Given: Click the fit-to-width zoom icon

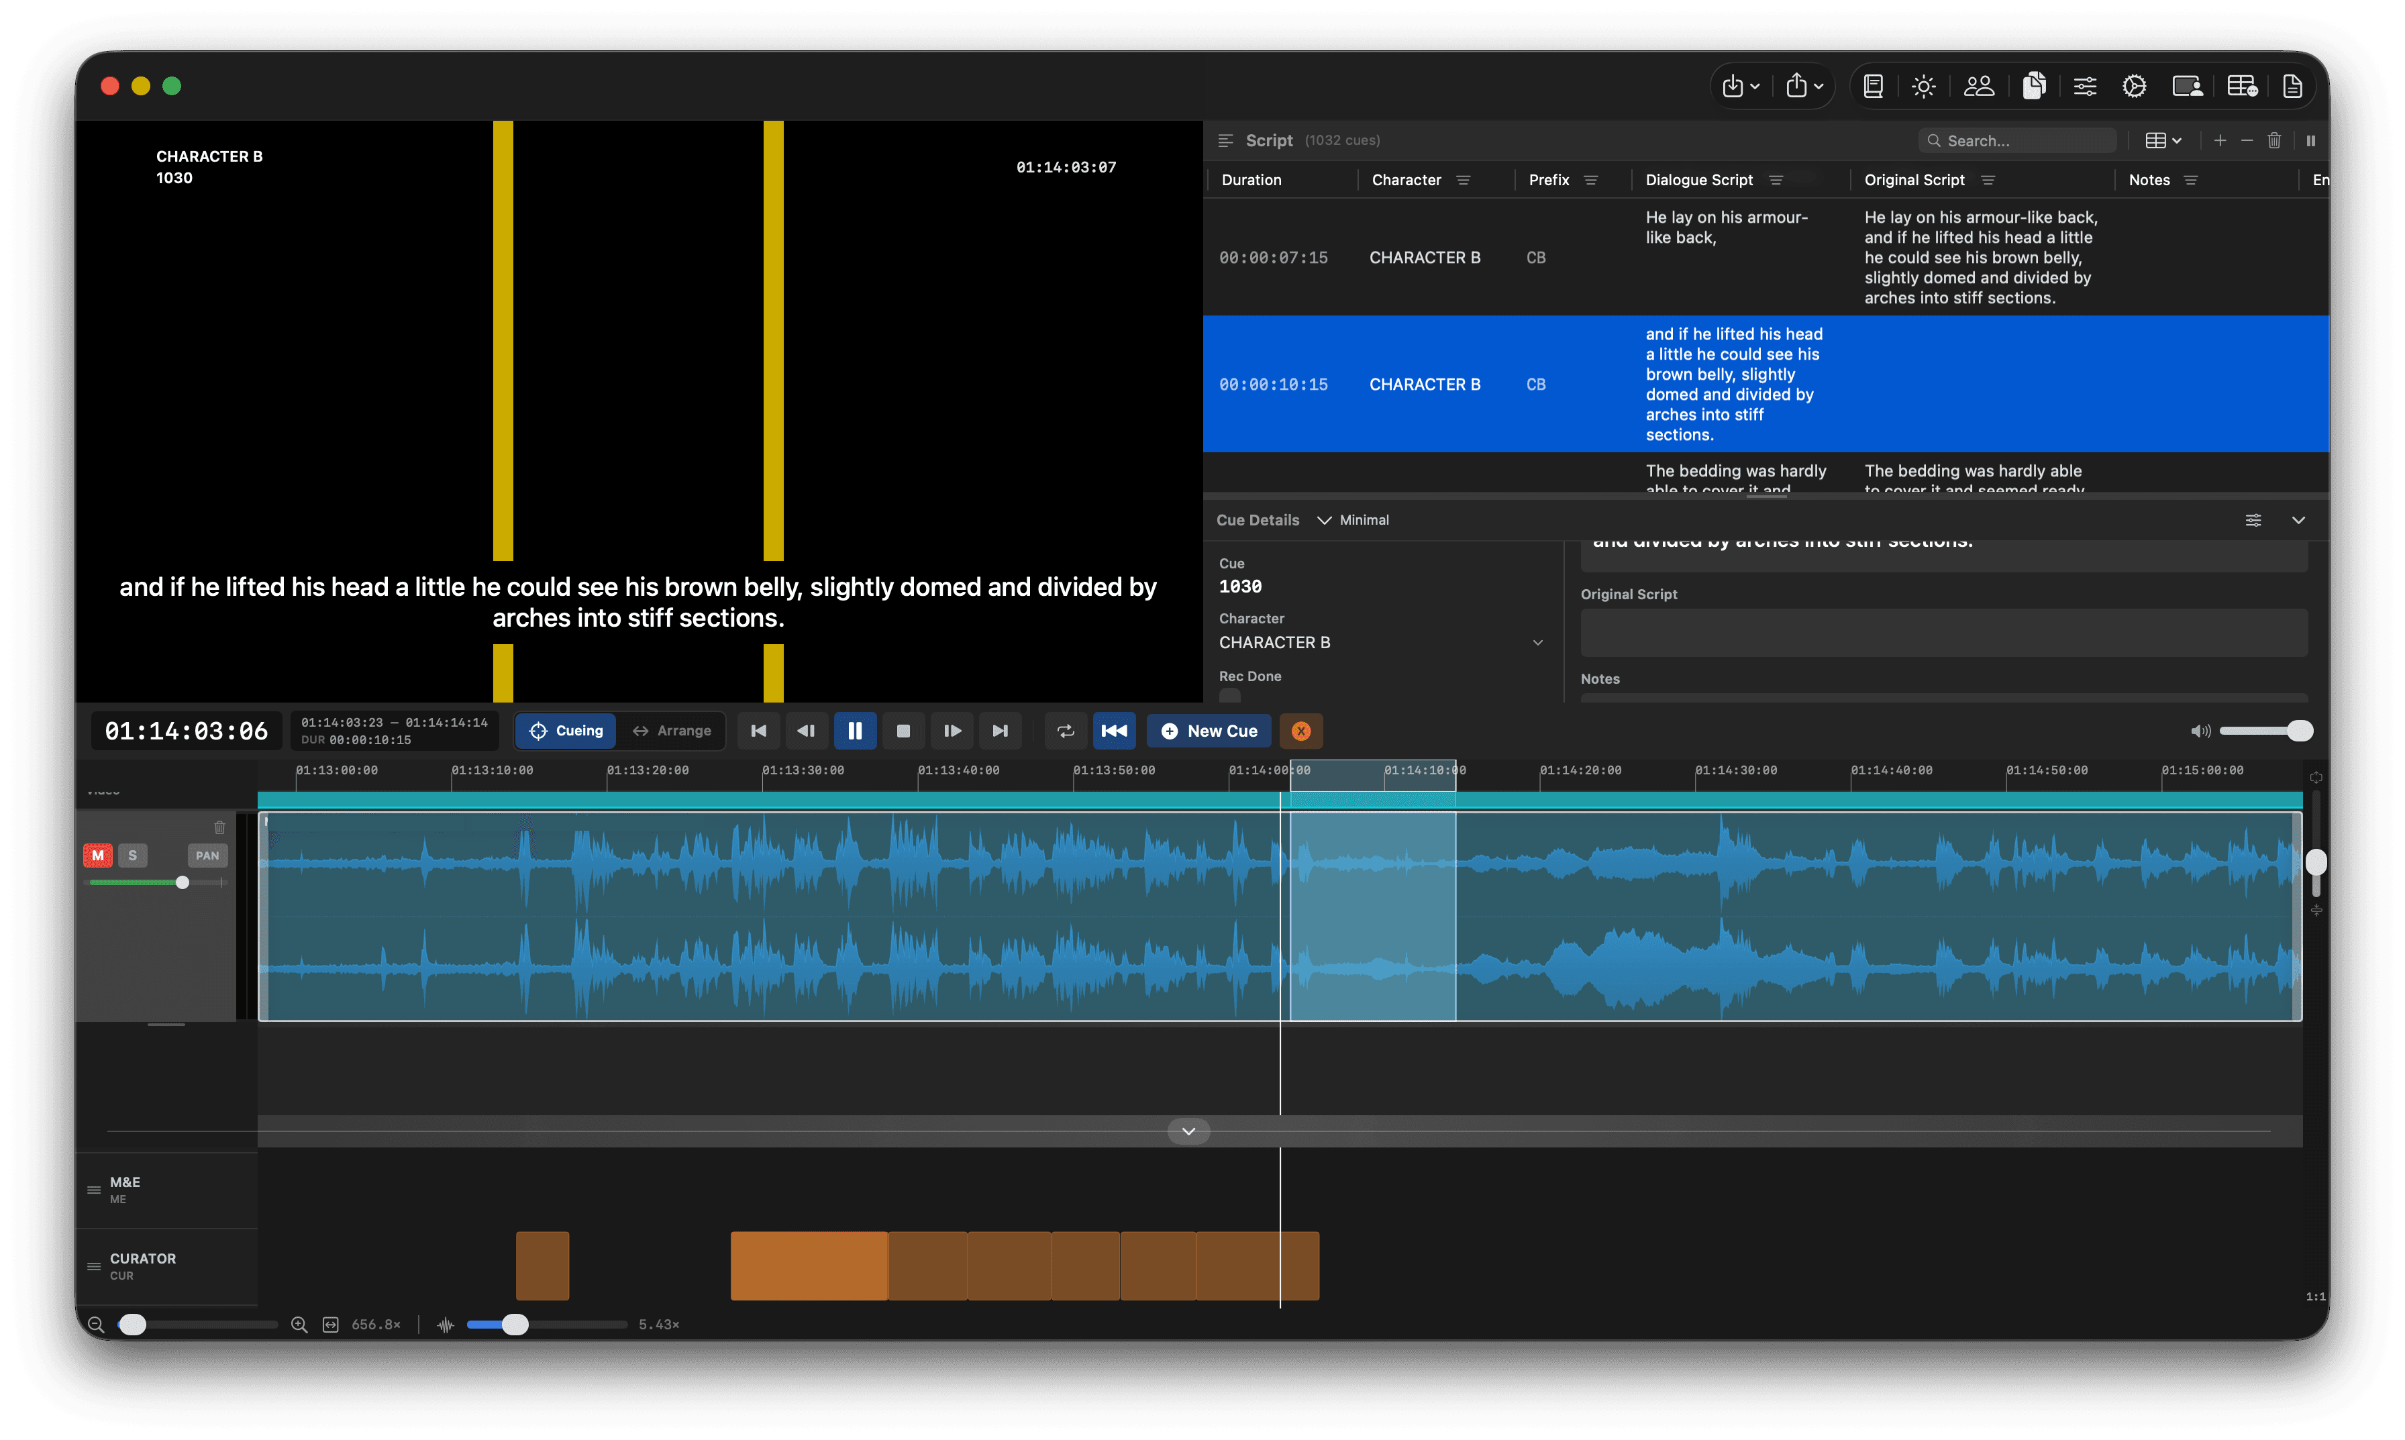Looking at the screenshot, I should [331, 1325].
